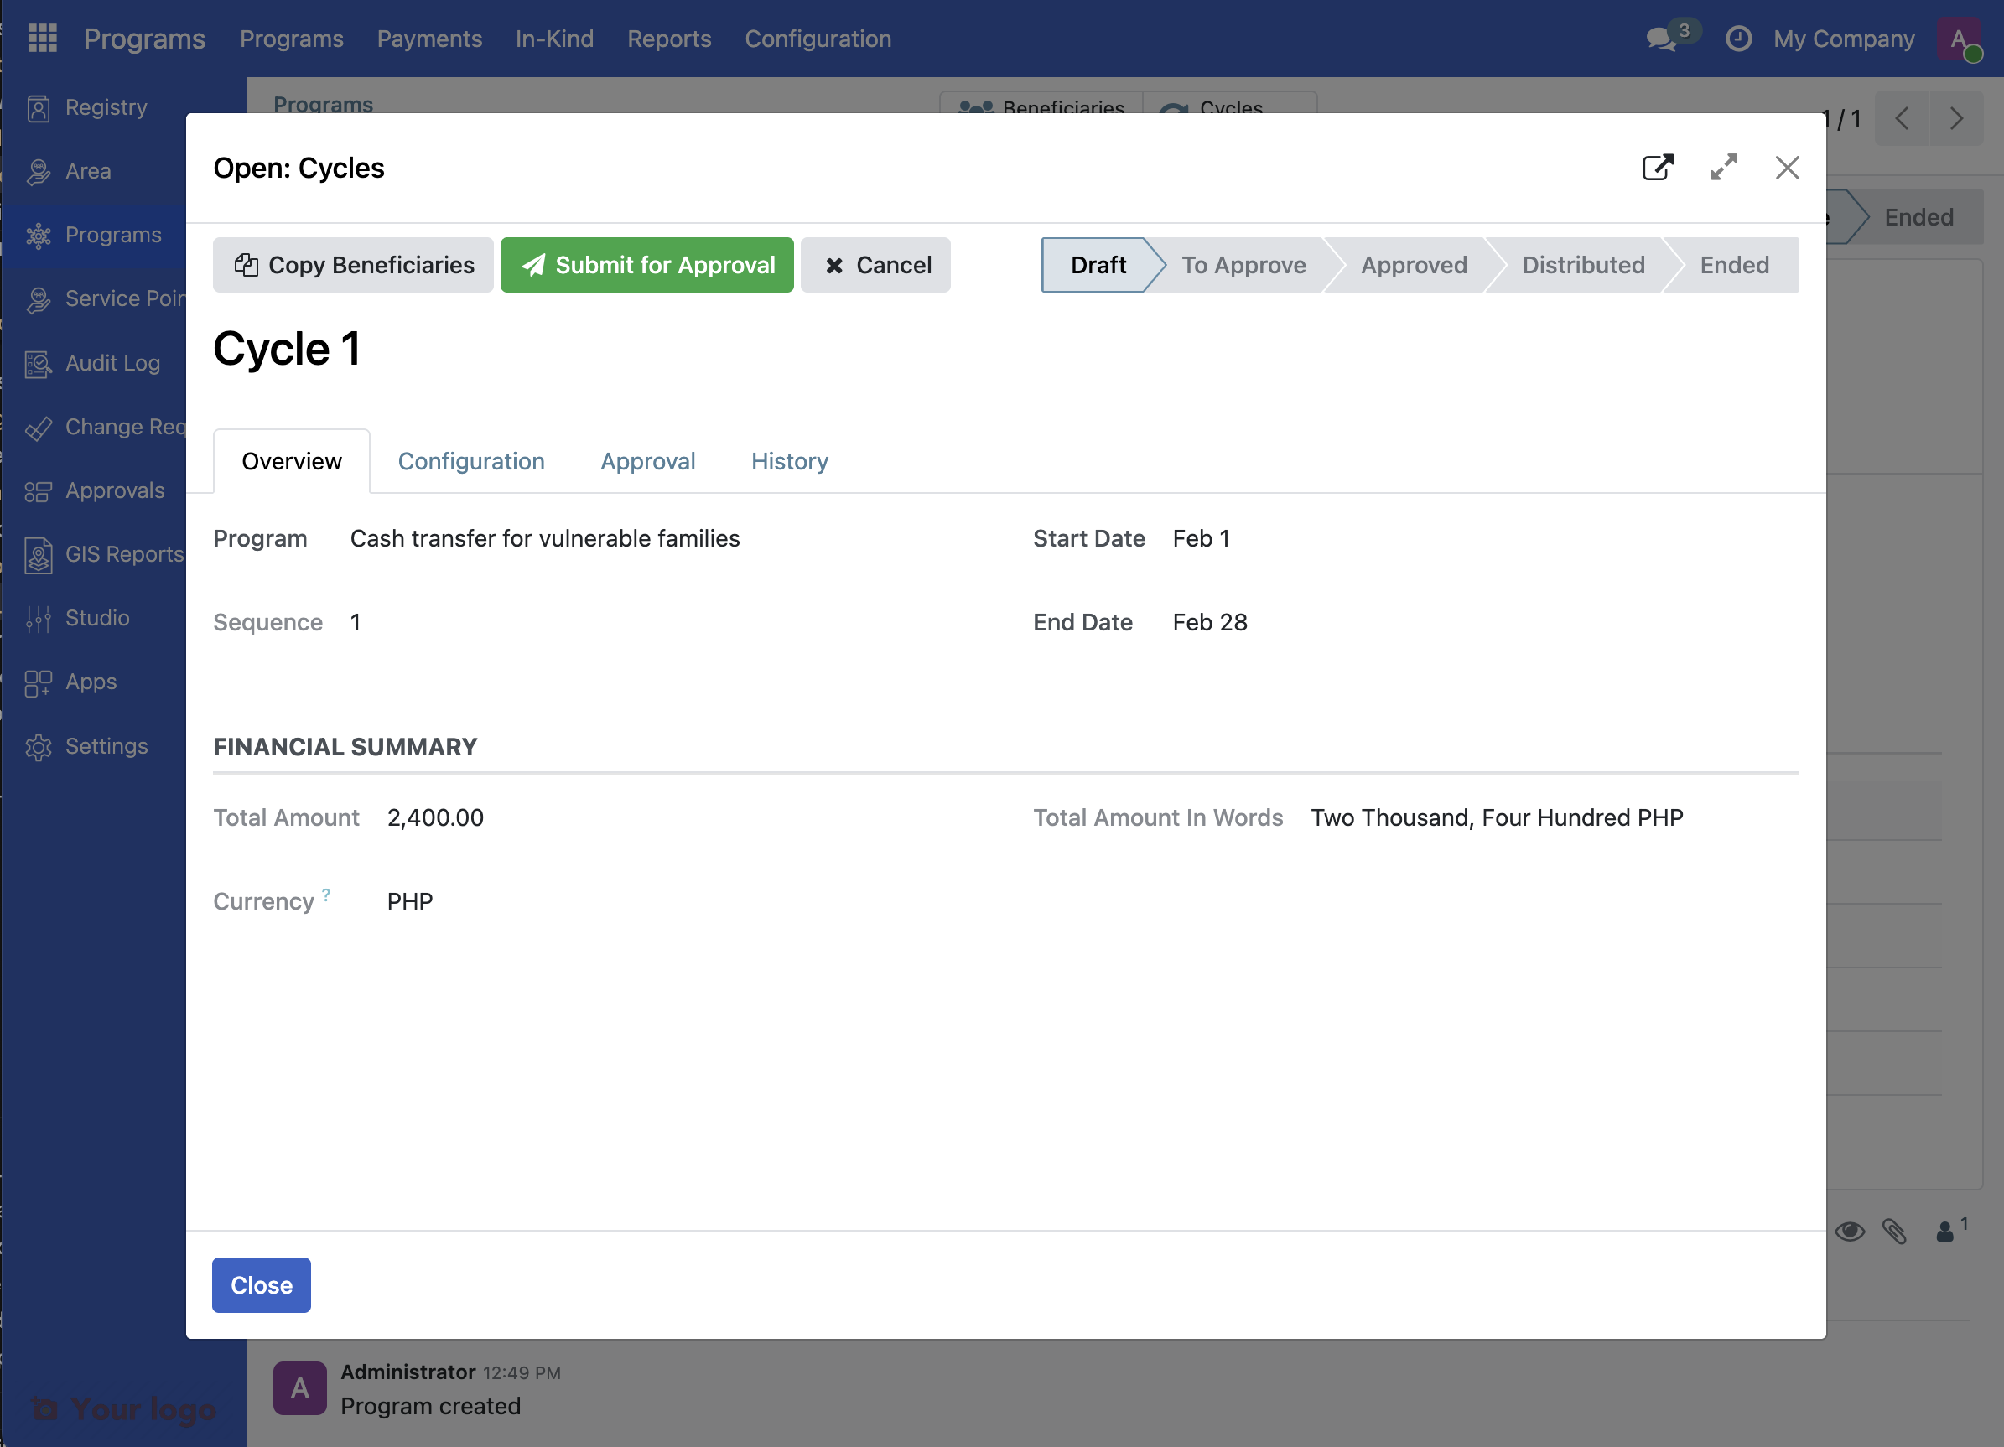Click Submit for Approval button
Screen dimensions: 2004x1447
[646, 265]
